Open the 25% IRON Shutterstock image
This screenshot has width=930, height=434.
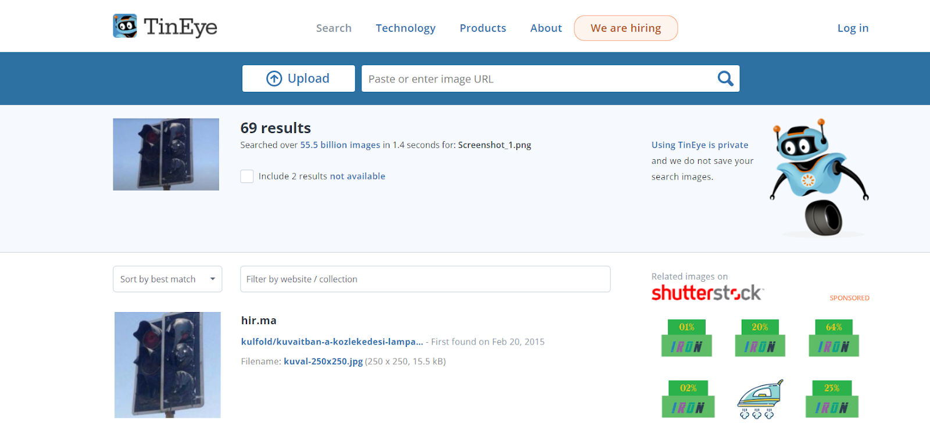pos(832,399)
